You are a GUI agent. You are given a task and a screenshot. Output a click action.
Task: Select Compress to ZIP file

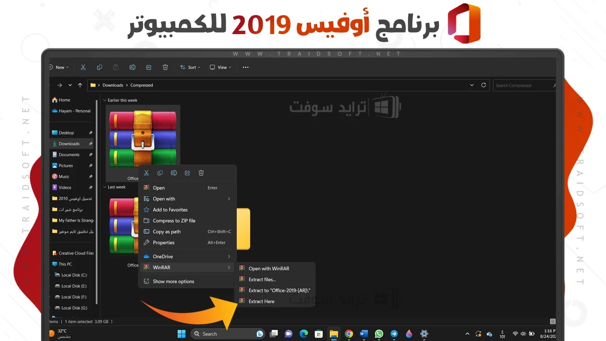174,221
